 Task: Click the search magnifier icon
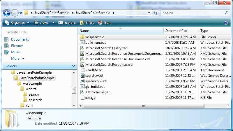click(x=227, y=13)
